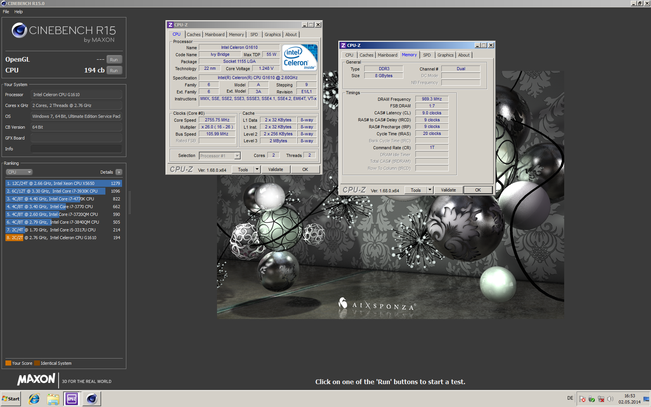Switch to SPD tab in Memory CPU-Z window
The width and height of the screenshot is (651, 407).
[427, 55]
